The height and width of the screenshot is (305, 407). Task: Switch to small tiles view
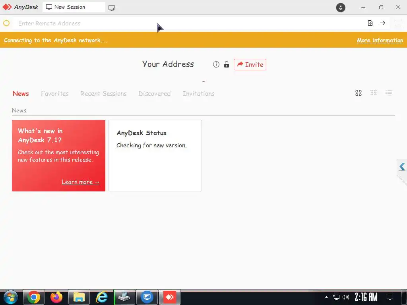pyautogui.click(x=374, y=93)
